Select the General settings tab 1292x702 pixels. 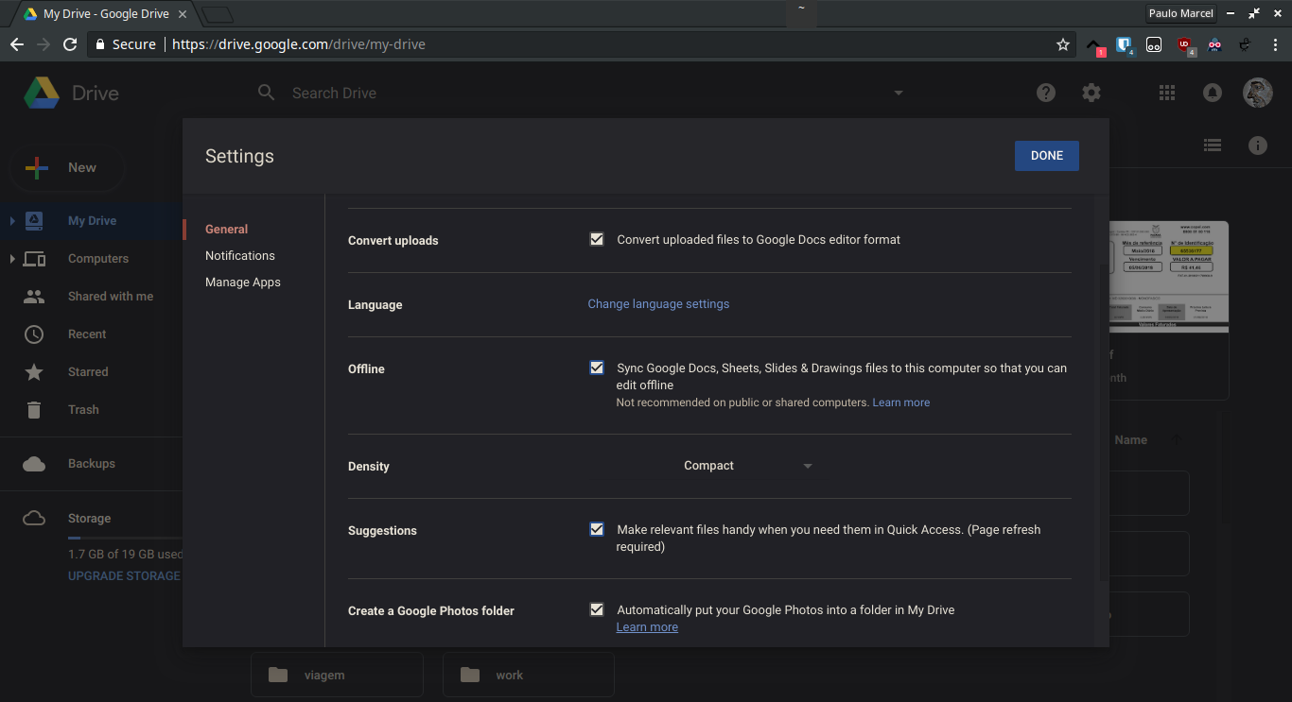pyautogui.click(x=226, y=229)
